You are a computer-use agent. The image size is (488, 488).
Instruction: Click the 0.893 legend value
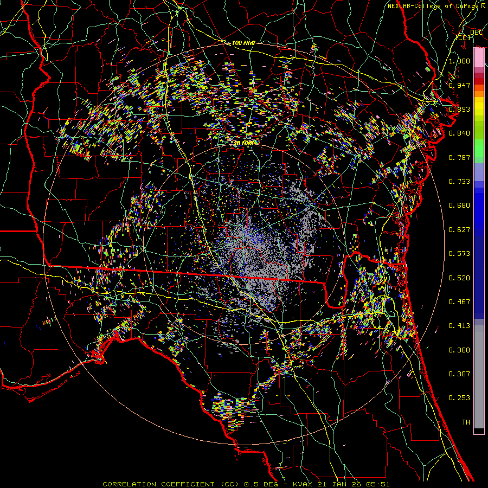(x=459, y=109)
